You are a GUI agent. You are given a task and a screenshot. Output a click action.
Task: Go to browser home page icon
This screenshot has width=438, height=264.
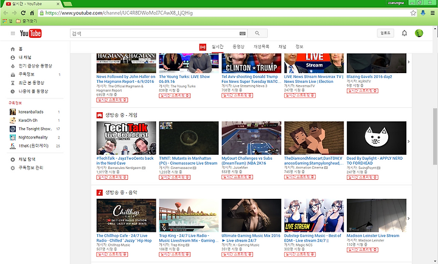[x=32, y=13]
